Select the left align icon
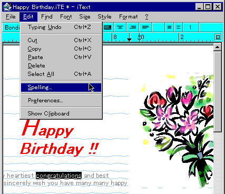 tap(107, 27)
